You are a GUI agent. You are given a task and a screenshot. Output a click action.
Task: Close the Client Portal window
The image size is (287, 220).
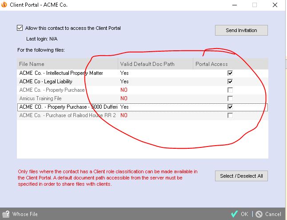click(x=275, y=5)
